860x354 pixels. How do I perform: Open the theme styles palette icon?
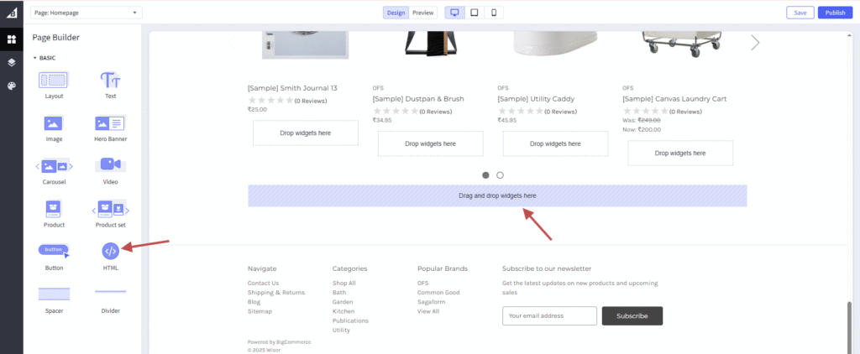click(x=12, y=86)
